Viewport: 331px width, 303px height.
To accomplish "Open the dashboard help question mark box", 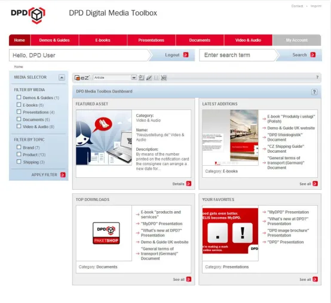I will [x=314, y=92].
